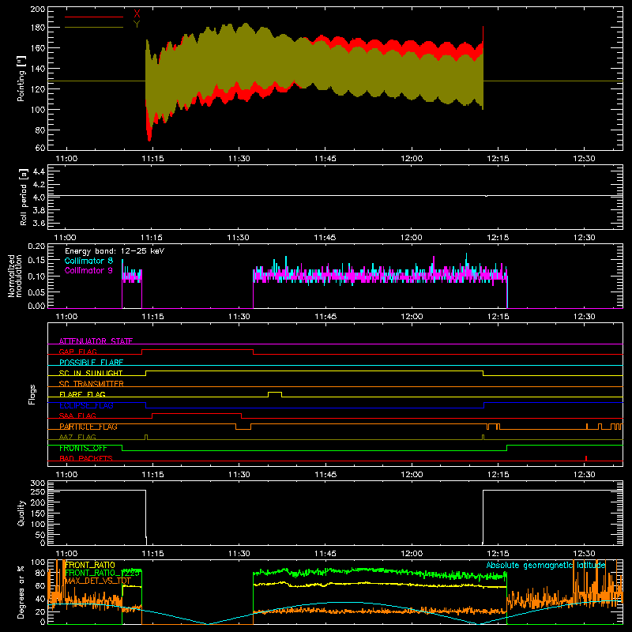Click the 'Collimator 8' legend label
Viewport: 632px width, 632px height.
(x=88, y=261)
